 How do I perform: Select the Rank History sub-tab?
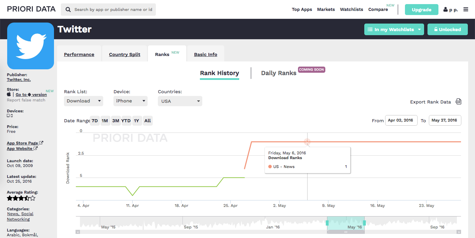(219, 73)
